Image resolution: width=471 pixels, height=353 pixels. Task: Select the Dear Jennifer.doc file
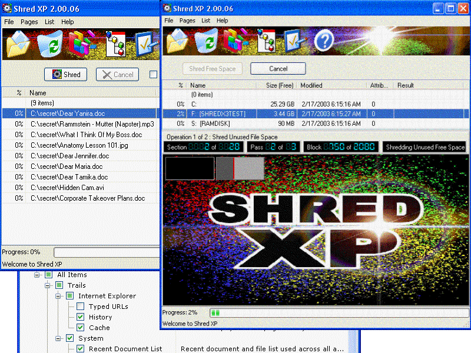pyautogui.click(x=81, y=156)
